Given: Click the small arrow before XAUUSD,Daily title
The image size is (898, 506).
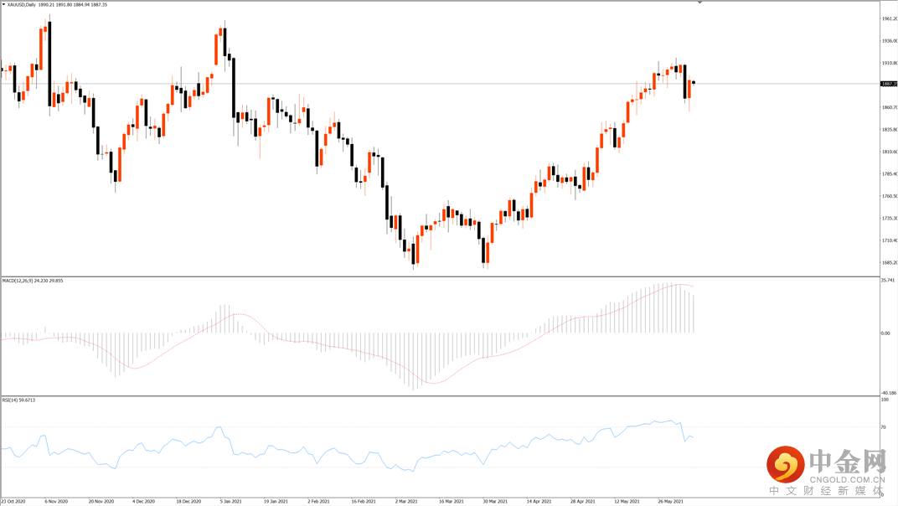Looking at the screenshot, I should tap(3, 4).
